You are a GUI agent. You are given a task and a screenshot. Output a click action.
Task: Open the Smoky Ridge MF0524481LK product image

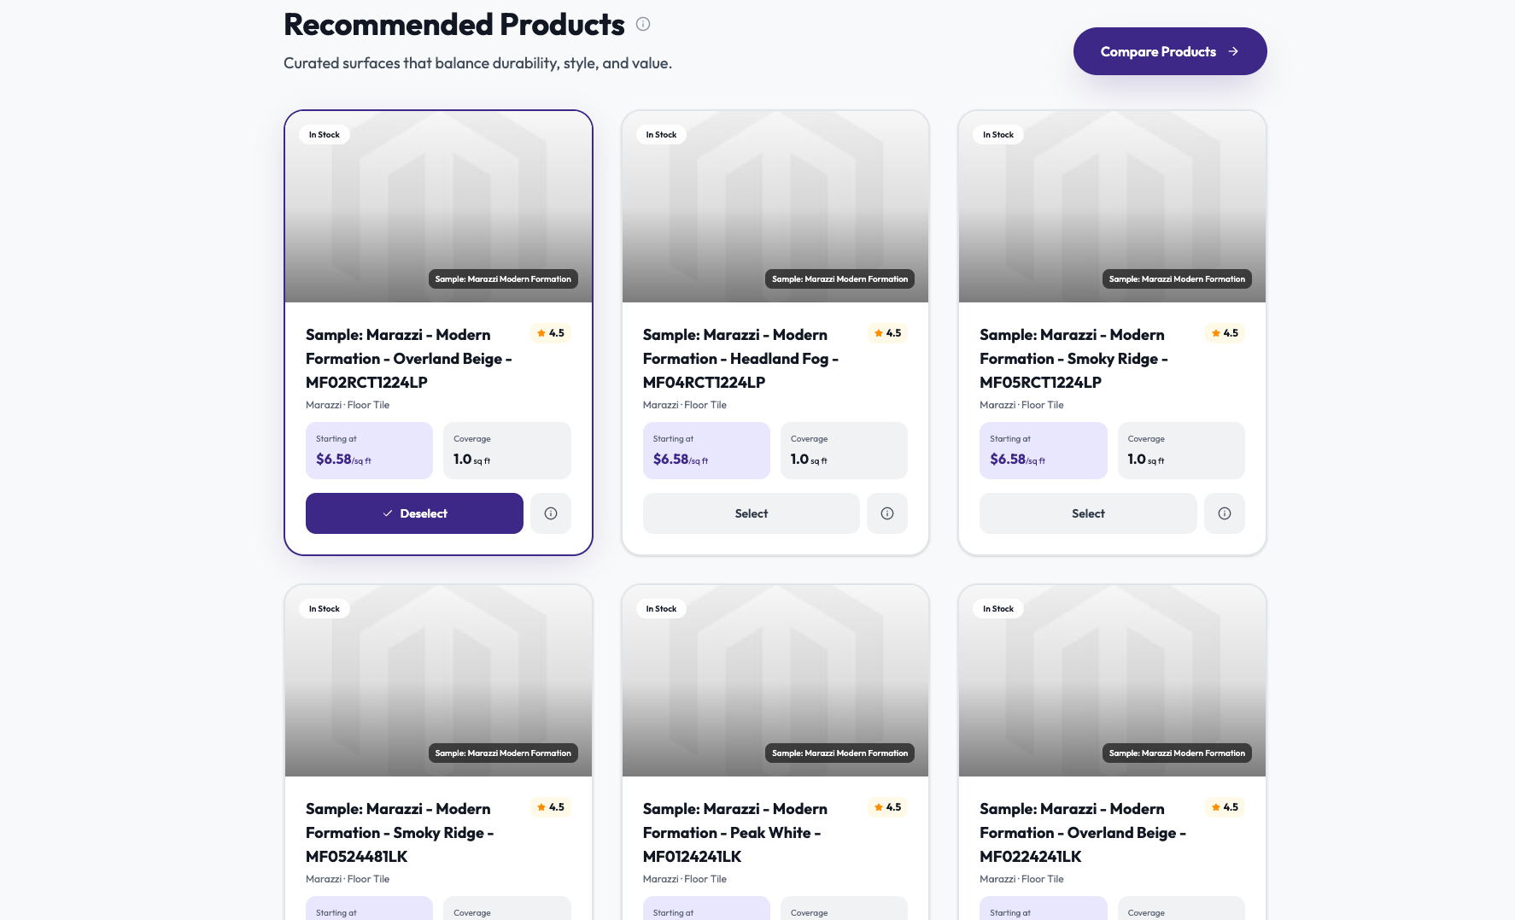click(x=438, y=681)
